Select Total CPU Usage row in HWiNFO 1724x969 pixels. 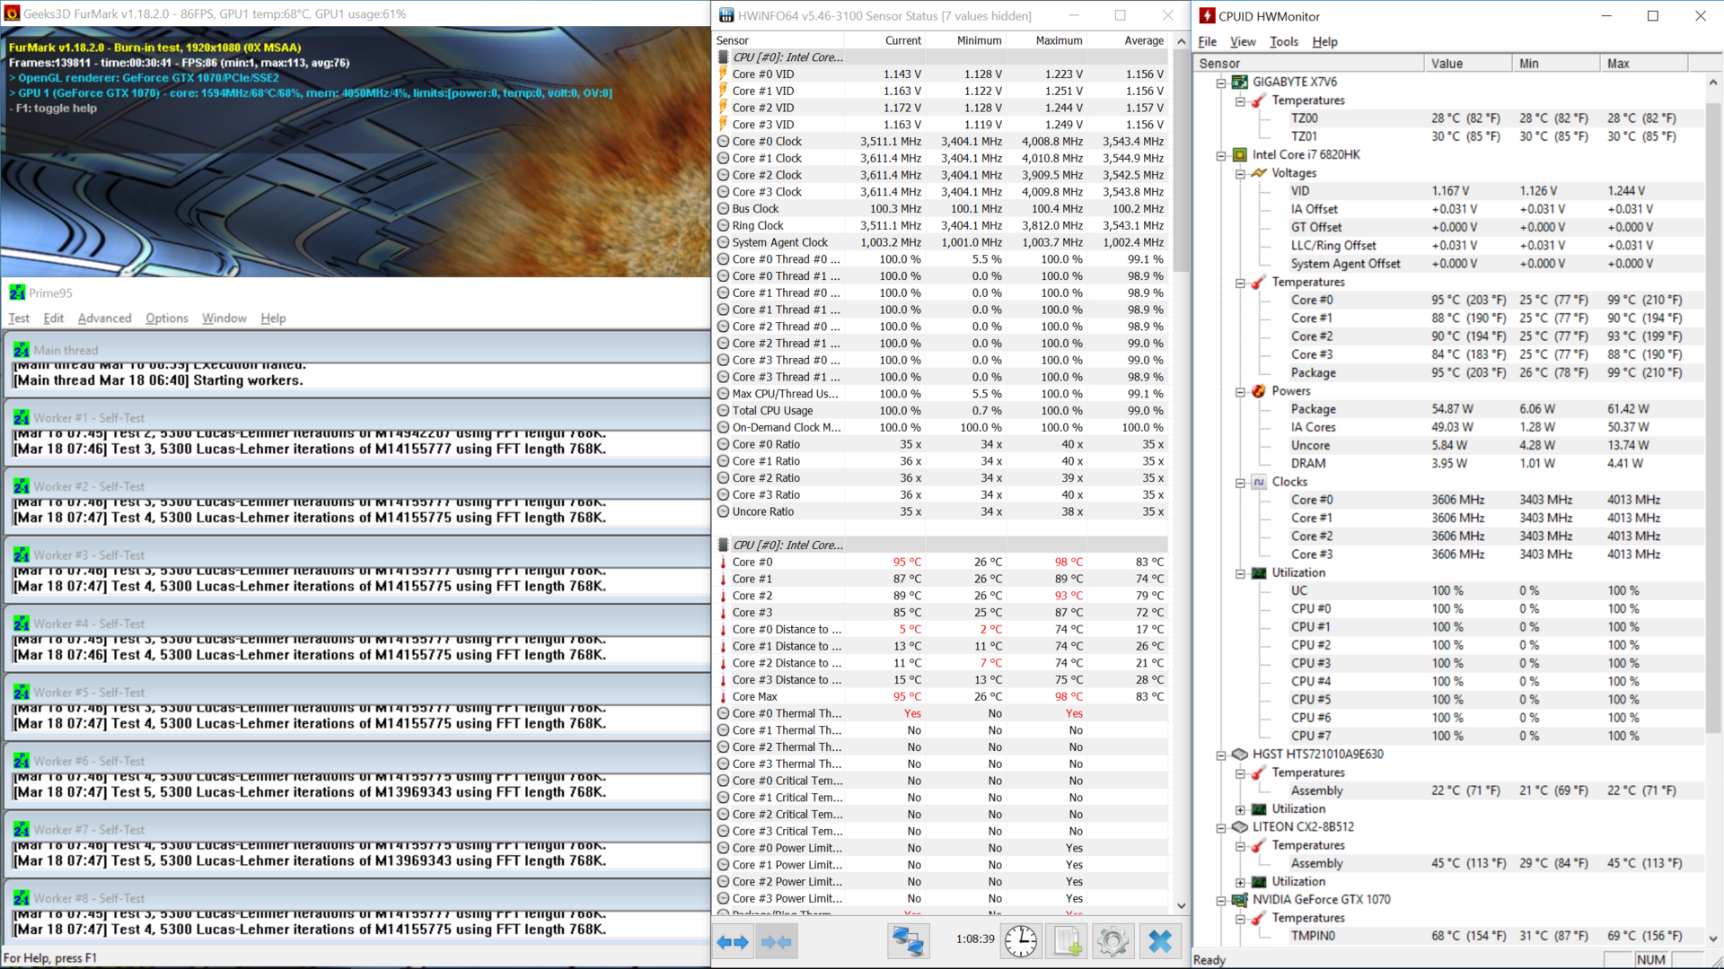coord(941,410)
